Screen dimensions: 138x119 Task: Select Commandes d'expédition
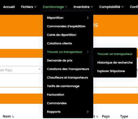66,26
